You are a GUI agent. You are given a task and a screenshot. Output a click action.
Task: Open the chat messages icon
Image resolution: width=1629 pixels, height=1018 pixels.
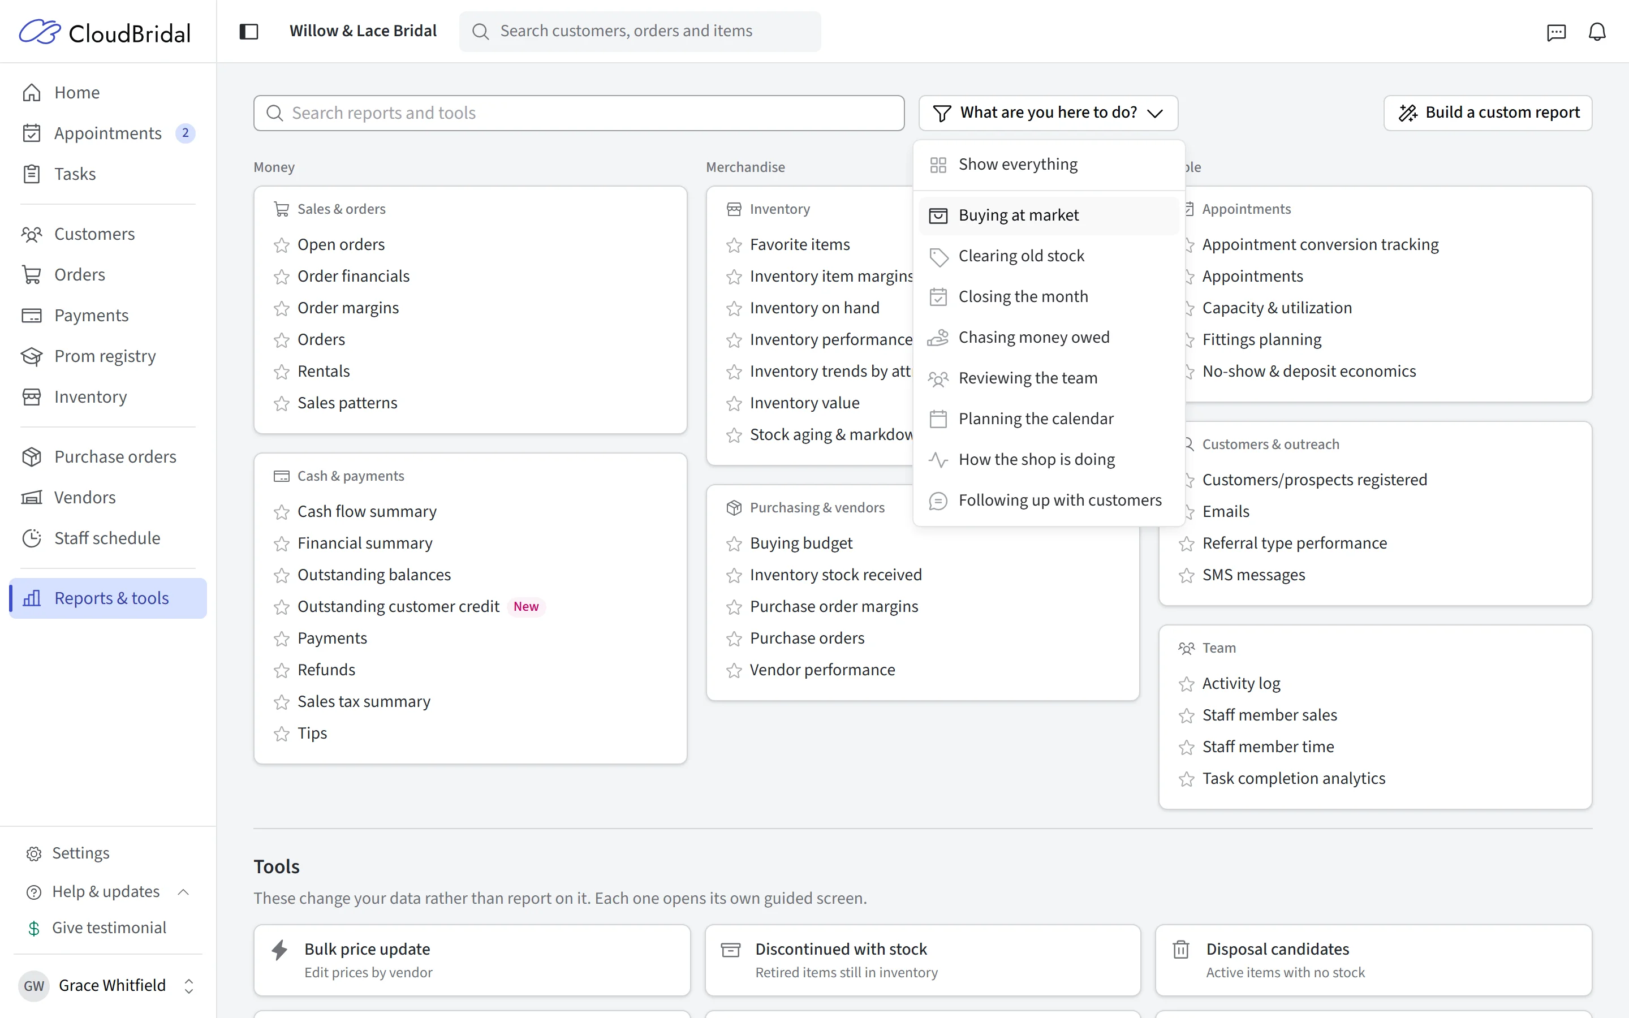pos(1556,32)
